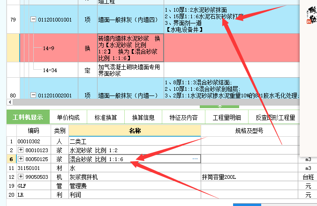The width and height of the screenshot is (317, 206).
Task: Open the ellipsis picker for 混合砂浆 比例 1:1:6
Action: tap(195, 159)
